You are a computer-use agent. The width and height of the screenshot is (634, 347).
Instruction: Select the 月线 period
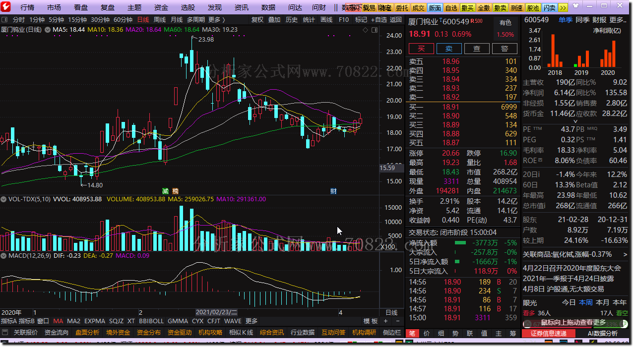(x=177, y=20)
